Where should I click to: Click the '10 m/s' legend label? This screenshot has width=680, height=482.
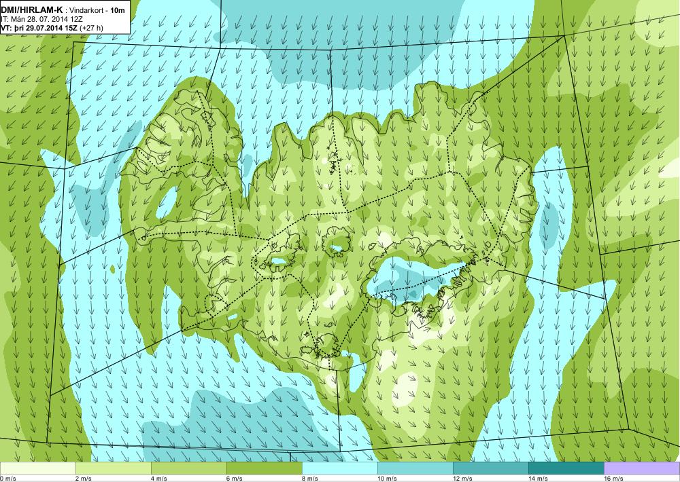click(388, 479)
